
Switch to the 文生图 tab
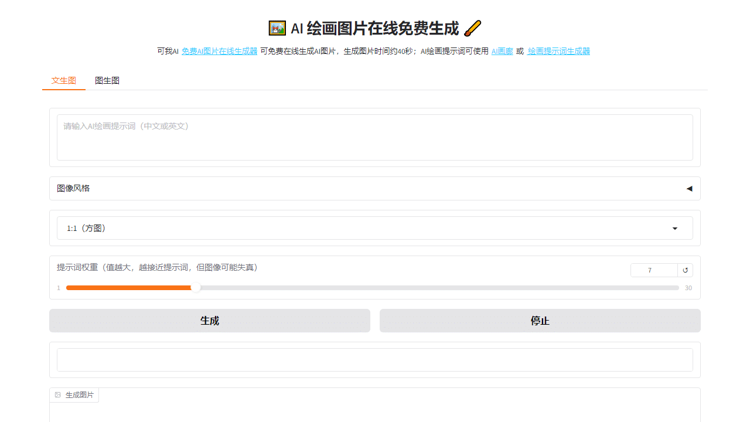click(64, 80)
